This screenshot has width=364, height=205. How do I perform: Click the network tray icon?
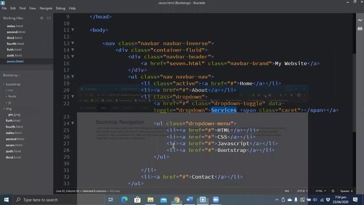coord(322,200)
